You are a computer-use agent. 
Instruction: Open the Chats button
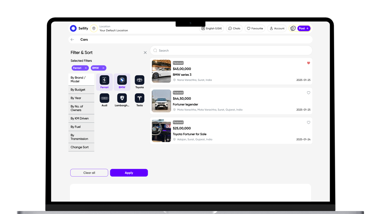234,28
